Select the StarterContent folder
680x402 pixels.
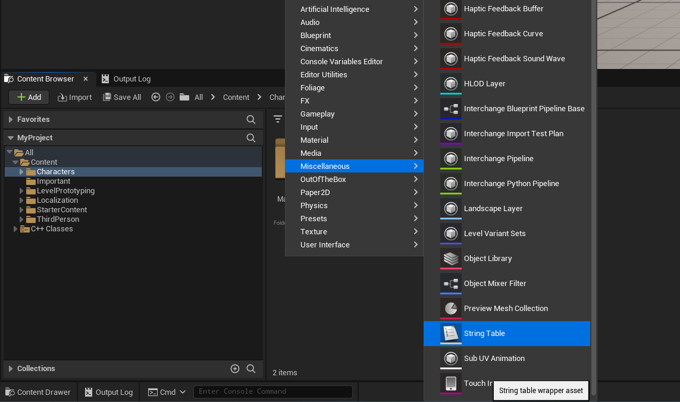tap(61, 210)
